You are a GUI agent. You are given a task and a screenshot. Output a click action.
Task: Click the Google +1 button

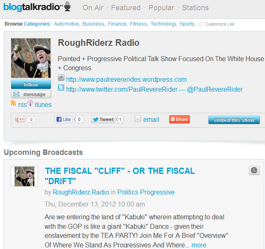pos(20,119)
